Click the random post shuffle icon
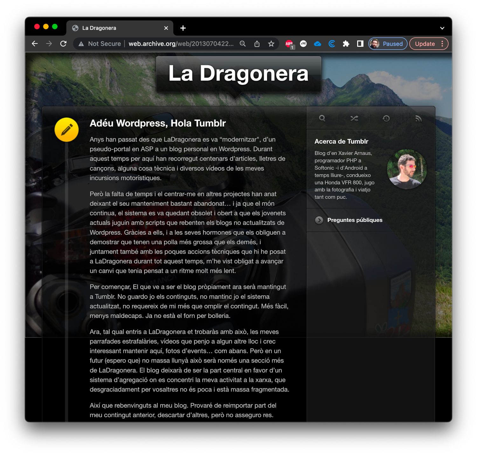This screenshot has height=455, width=477. click(x=354, y=118)
